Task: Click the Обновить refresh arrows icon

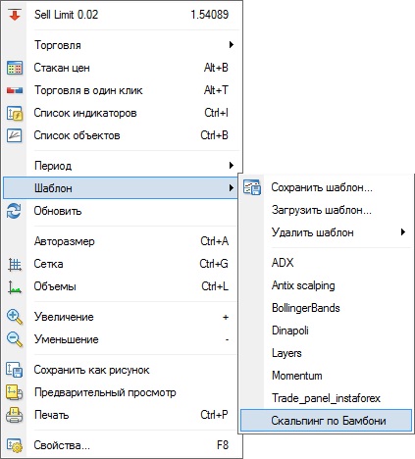Action: (15, 211)
